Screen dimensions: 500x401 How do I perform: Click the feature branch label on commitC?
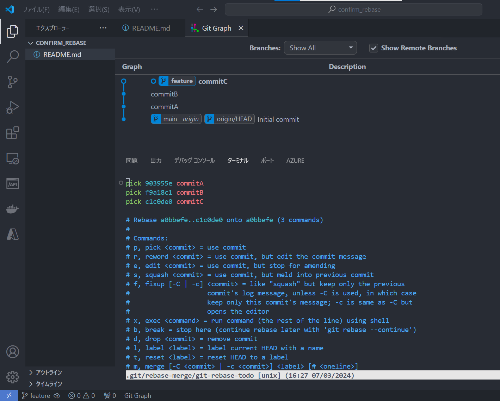177,81
